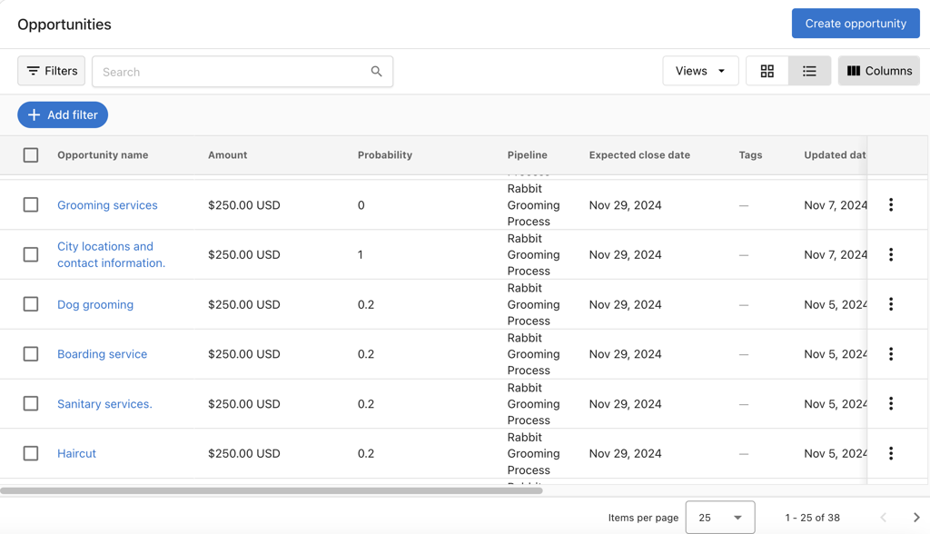Switch to table view using the list icon
This screenshot has height=534, width=930.
(808, 70)
